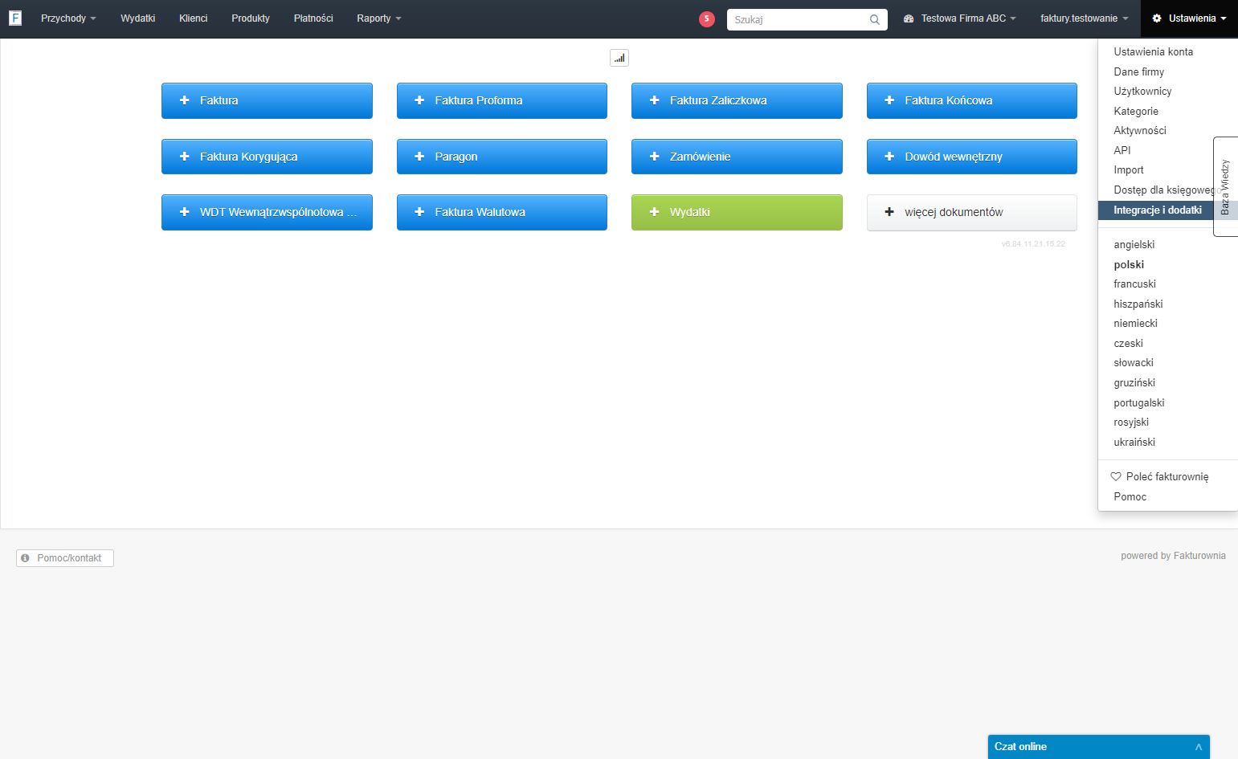Click the gear icon next to Ustawienia
The width and height of the screenshot is (1238, 759).
pos(1157,18)
